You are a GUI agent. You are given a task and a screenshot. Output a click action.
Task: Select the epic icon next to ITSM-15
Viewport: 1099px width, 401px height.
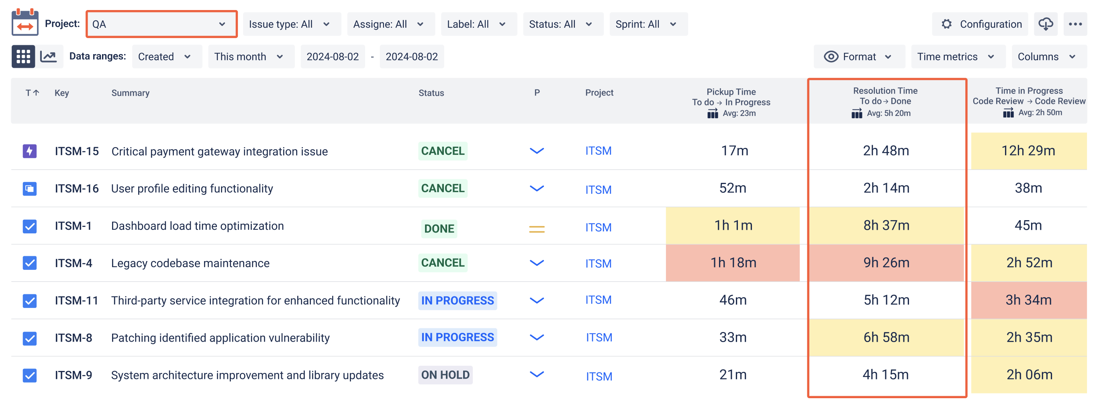coord(29,151)
